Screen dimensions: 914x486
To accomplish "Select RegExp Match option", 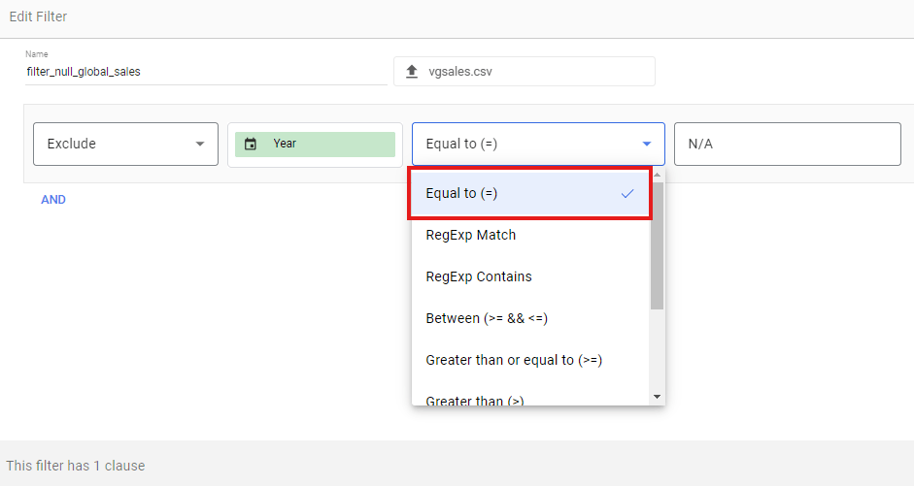I will [x=471, y=235].
